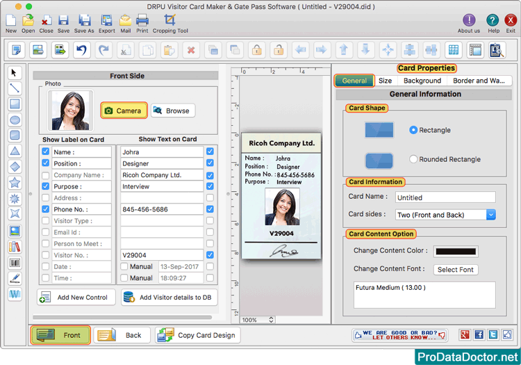Click the Browse photo button
521x365 pixels.
coord(173,111)
